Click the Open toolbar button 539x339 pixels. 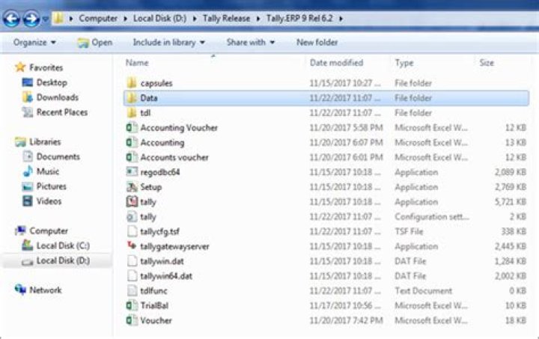pyautogui.click(x=95, y=43)
